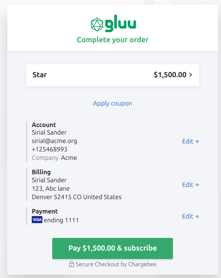This screenshot has width=221, height=278.
Task: Edit the Account details
Action: pyautogui.click(x=191, y=141)
